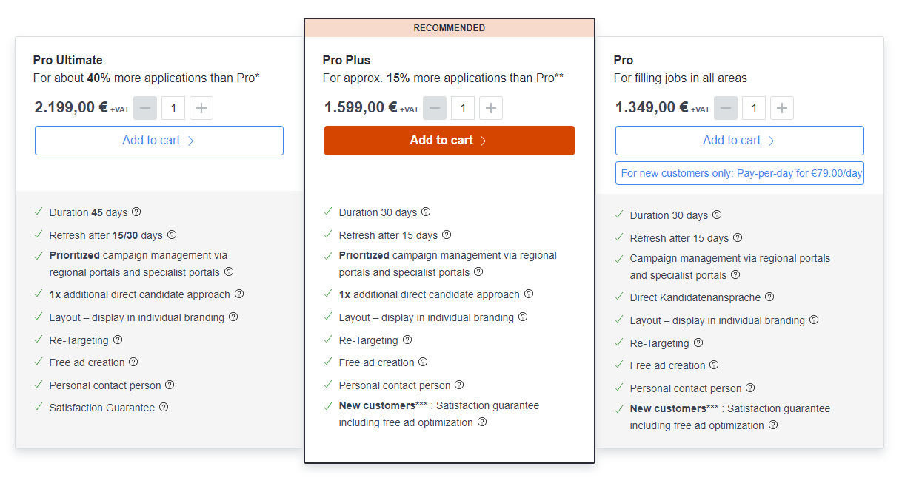Image resolution: width=922 pixels, height=489 pixels.
Task: Add the Pro plan to cart
Action: pos(738,140)
